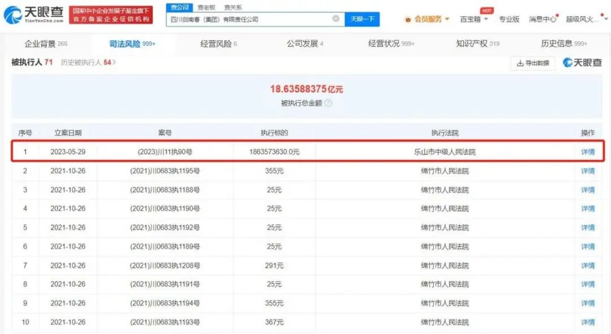Click case number (2021)川0683执1208号
Viewport: 611px width, 334px height.
(165, 266)
